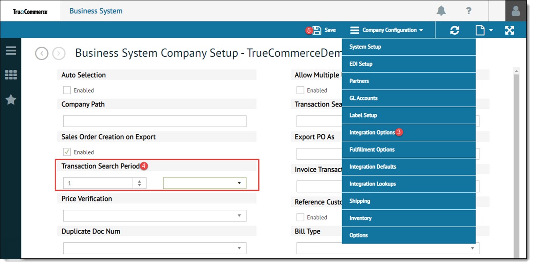Screen dimensions: 533x265
Task: Select Fulfillment Options menu item
Action: [x=409, y=150]
